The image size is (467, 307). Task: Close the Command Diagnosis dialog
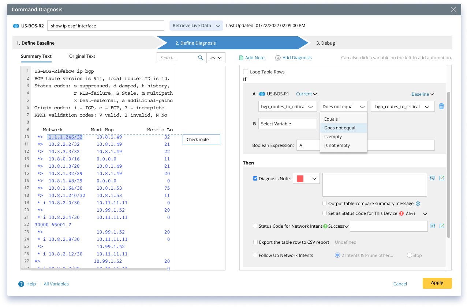tap(453, 10)
